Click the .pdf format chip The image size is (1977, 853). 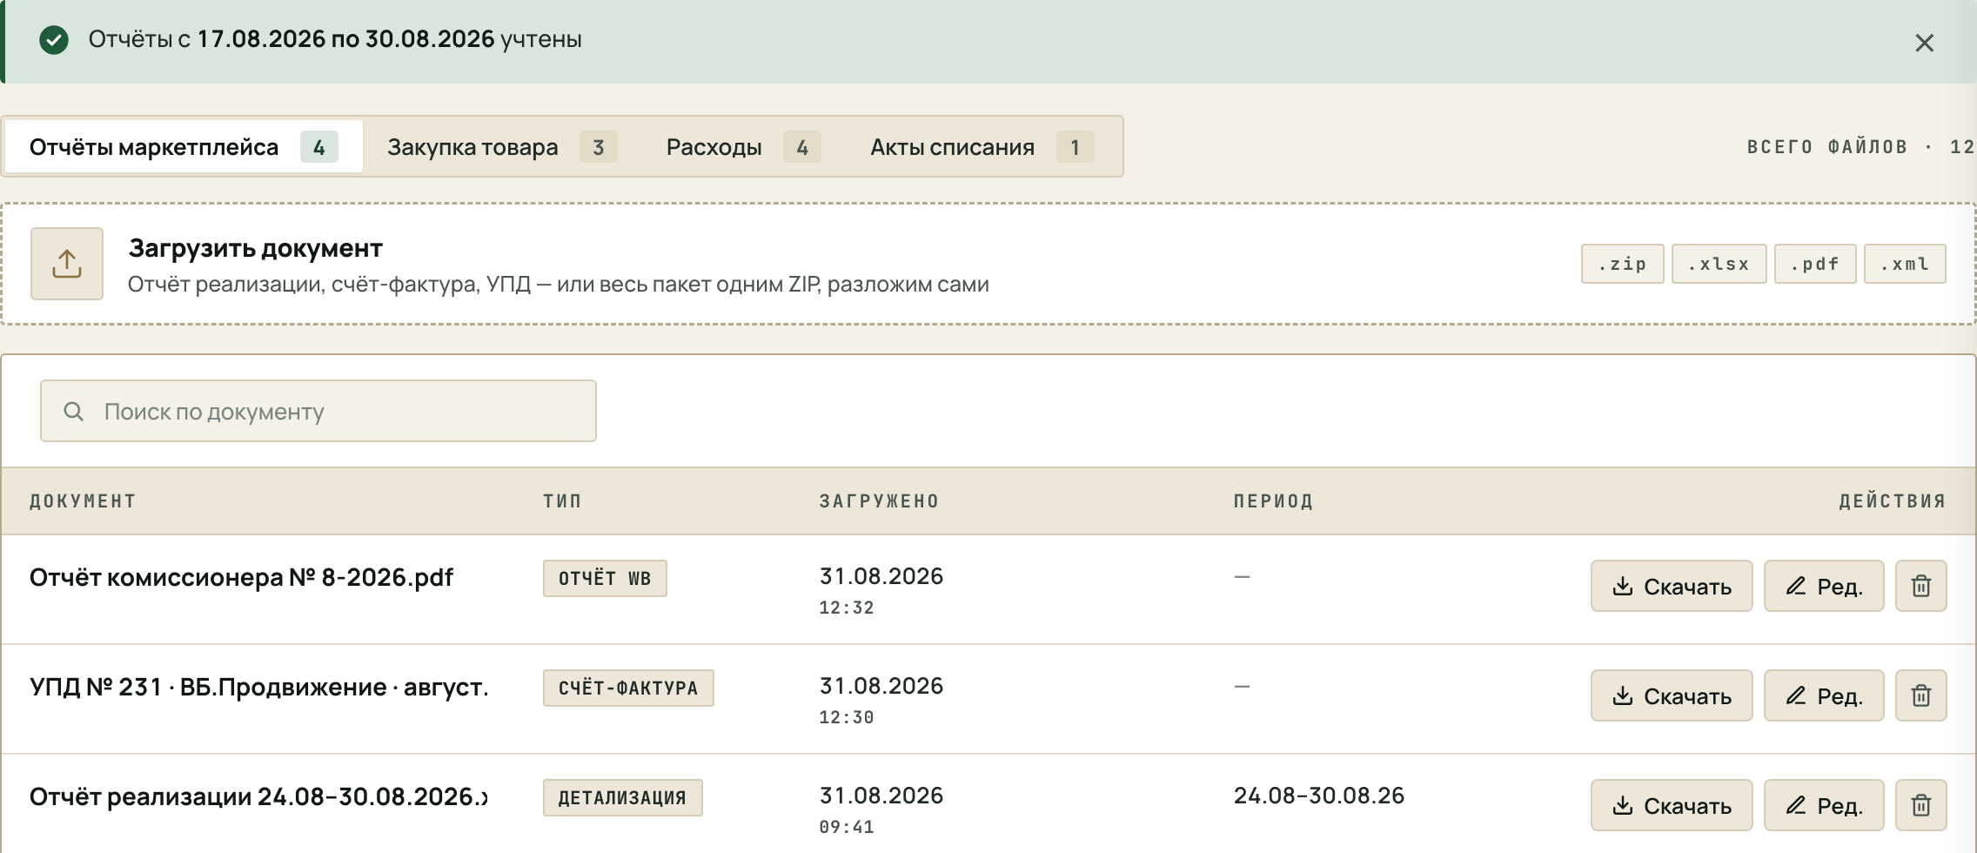pyautogui.click(x=1815, y=264)
